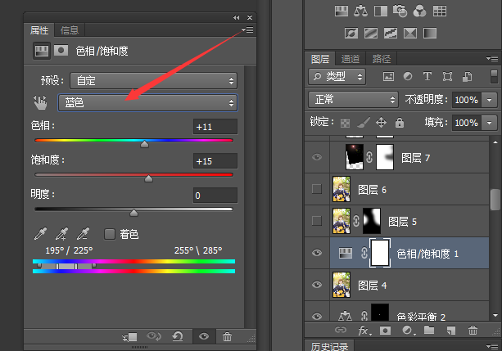Viewport: 502px width, 351px height.
Task: Open the 不透明度 opacity slider arrow
Action: (x=490, y=100)
